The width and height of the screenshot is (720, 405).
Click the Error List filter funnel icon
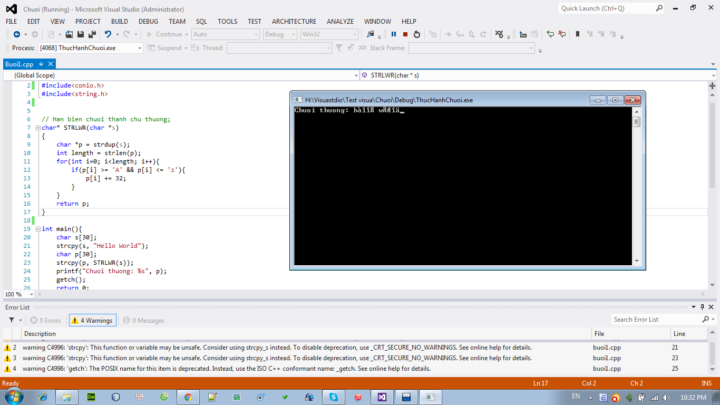[12, 320]
